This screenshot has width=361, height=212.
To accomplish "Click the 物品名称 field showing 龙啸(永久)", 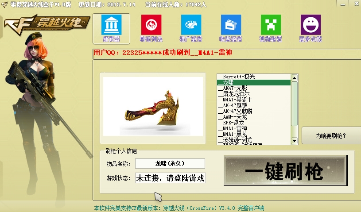I will 170,163.
